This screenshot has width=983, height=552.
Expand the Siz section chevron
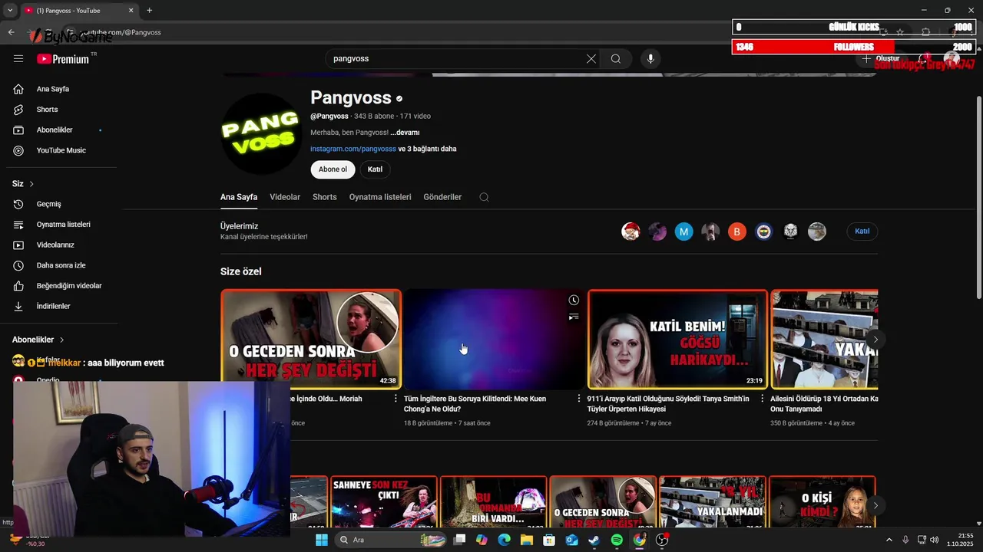pyautogui.click(x=31, y=184)
